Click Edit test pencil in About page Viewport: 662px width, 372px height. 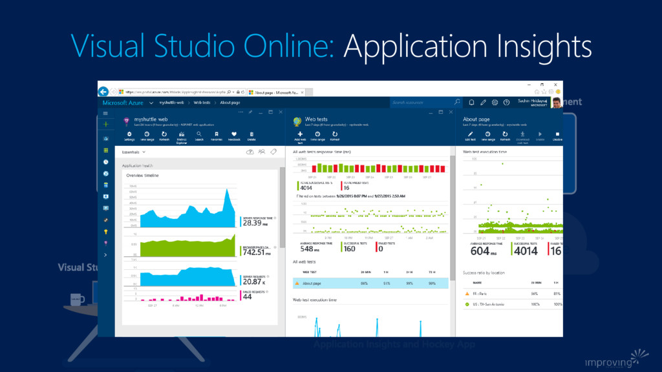pyautogui.click(x=470, y=135)
